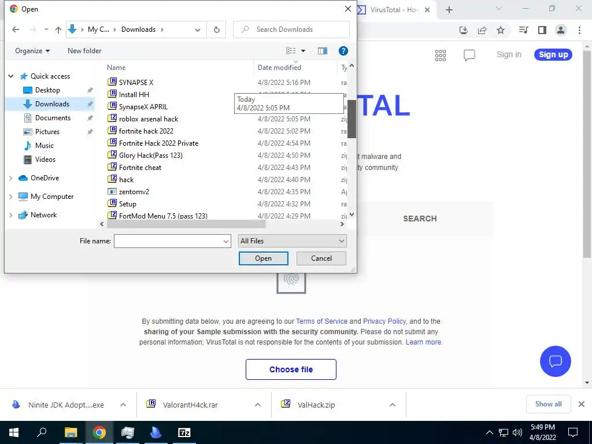Go back in file dialog navigation

pyautogui.click(x=16, y=29)
